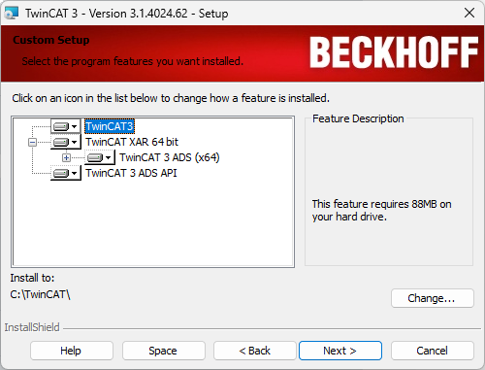The width and height of the screenshot is (485, 370).
Task: Change the install folder with Change... button
Action: pyautogui.click(x=433, y=298)
